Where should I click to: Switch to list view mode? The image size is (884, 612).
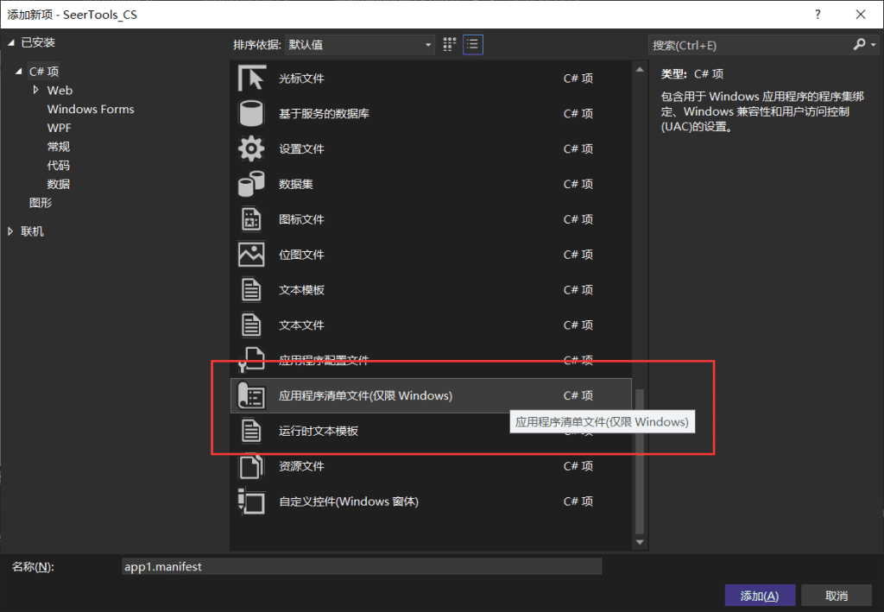[472, 44]
